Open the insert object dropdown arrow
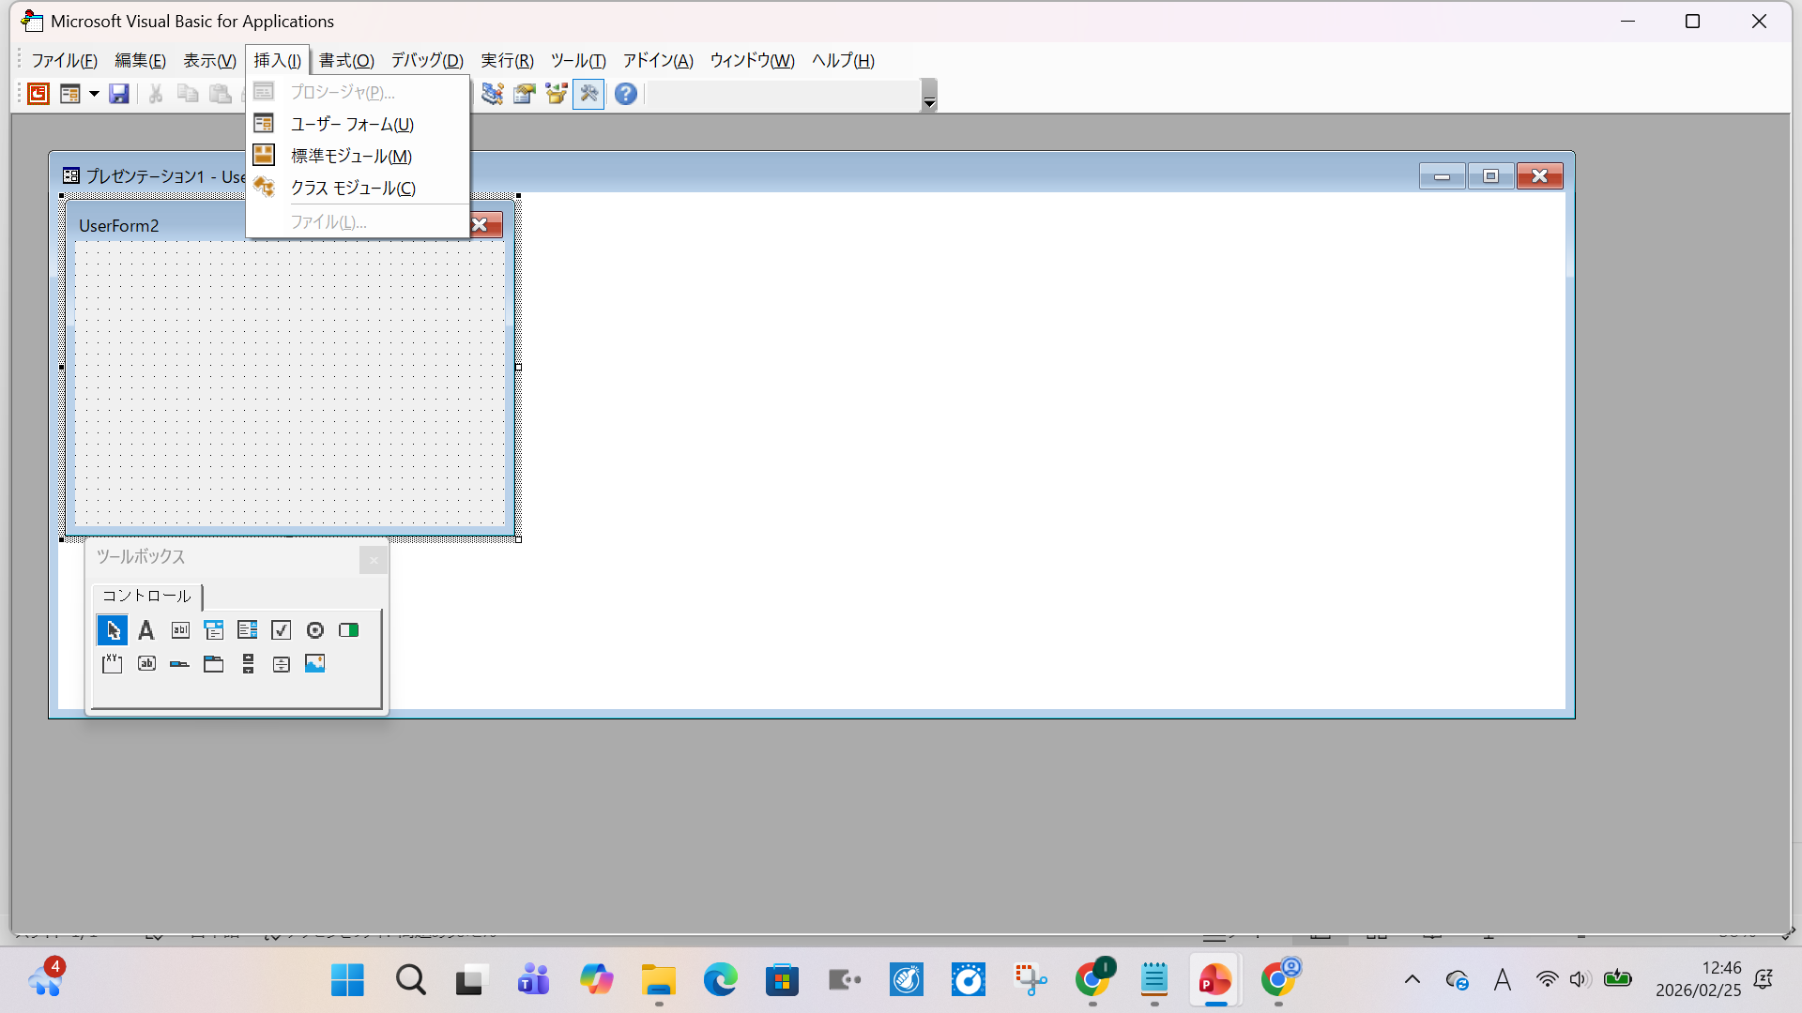1802x1013 pixels. pyautogui.click(x=94, y=94)
